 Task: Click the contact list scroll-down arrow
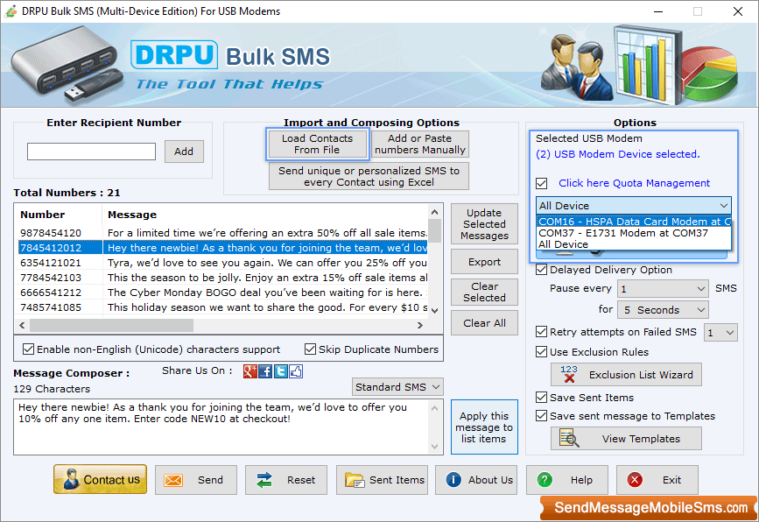coord(435,310)
